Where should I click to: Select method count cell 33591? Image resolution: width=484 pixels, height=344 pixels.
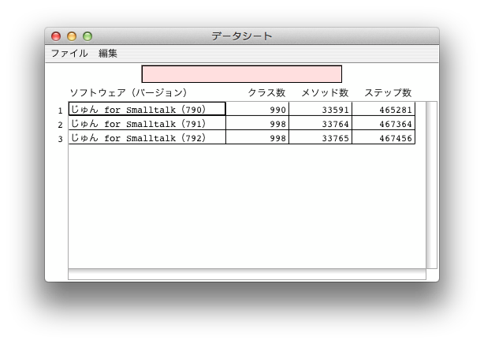tap(320, 109)
